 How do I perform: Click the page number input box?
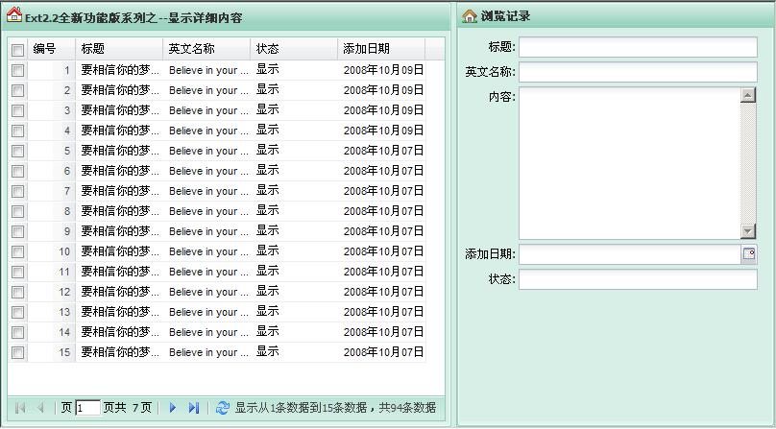coord(88,408)
